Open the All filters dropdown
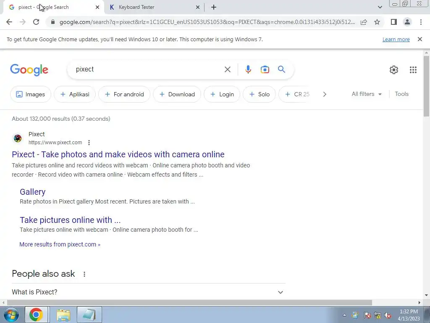This screenshot has width=430, height=323. (367, 94)
